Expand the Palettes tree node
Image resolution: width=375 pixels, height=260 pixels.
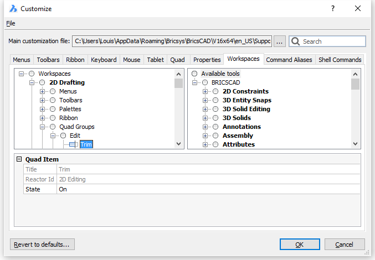(x=42, y=109)
